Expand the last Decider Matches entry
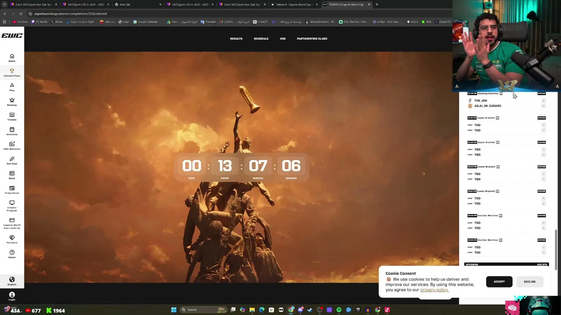This screenshot has width=561, height=315. tap(542, 240)
